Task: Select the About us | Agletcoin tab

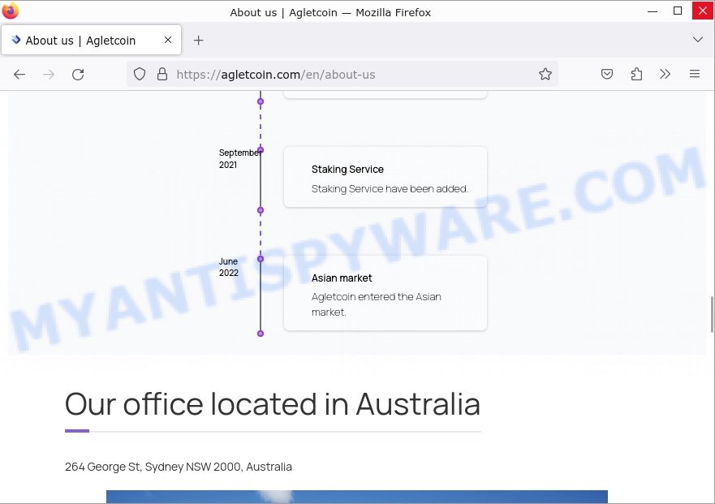Action: 91,40
